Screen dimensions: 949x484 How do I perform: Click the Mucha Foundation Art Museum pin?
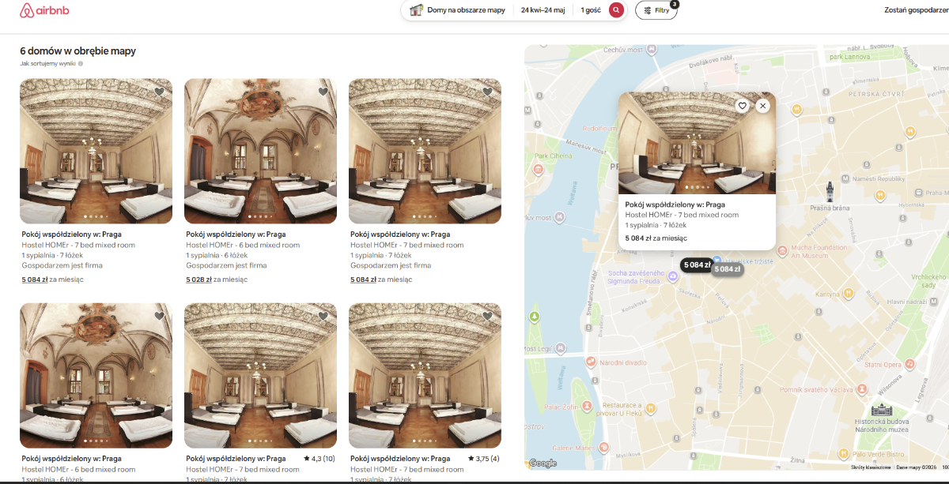click(x=783, y=250)
